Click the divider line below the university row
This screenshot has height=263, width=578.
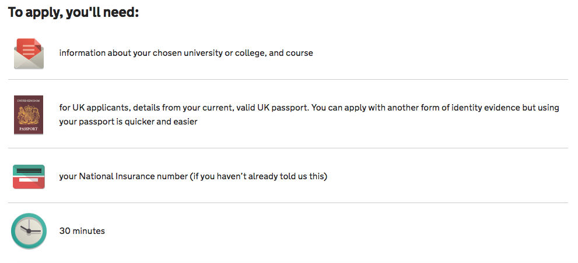coord(288,80)
